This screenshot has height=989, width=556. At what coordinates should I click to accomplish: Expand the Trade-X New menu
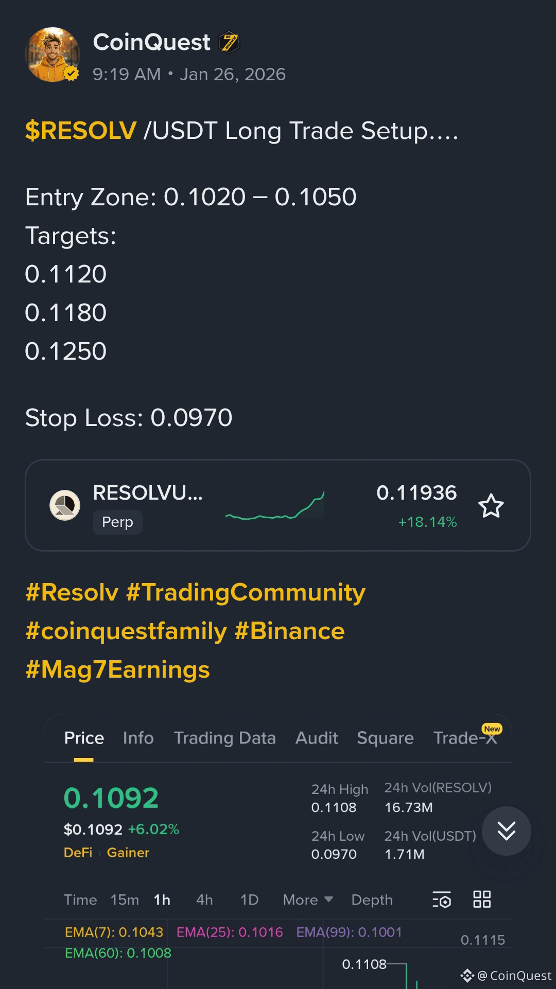465,738
